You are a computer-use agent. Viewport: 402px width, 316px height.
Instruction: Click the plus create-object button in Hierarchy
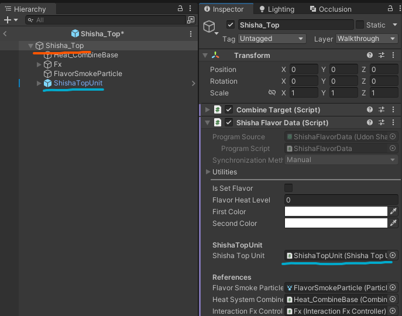pyautogui.click(x=8, y=20)
